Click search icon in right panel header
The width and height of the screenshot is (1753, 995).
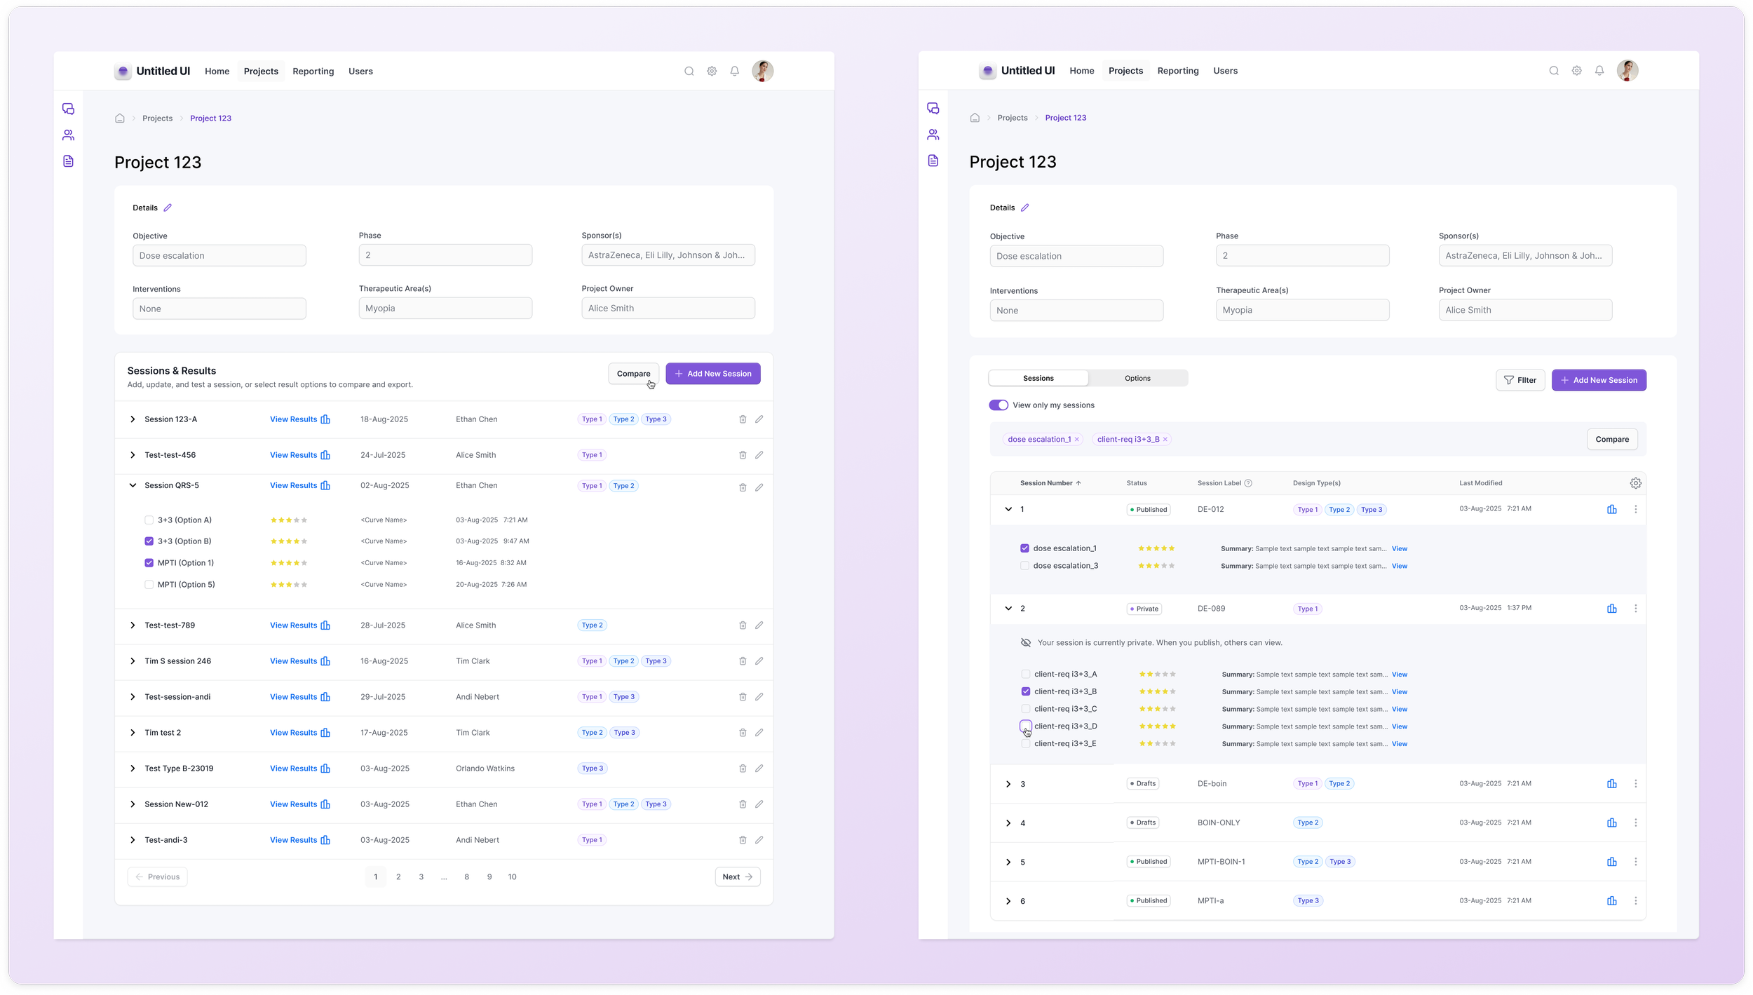1553,71
